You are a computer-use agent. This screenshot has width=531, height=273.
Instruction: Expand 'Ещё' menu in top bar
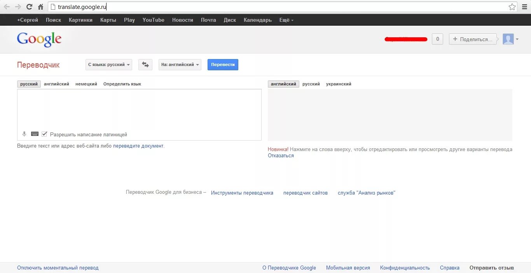pyautogui.click(x=286, y=20)
